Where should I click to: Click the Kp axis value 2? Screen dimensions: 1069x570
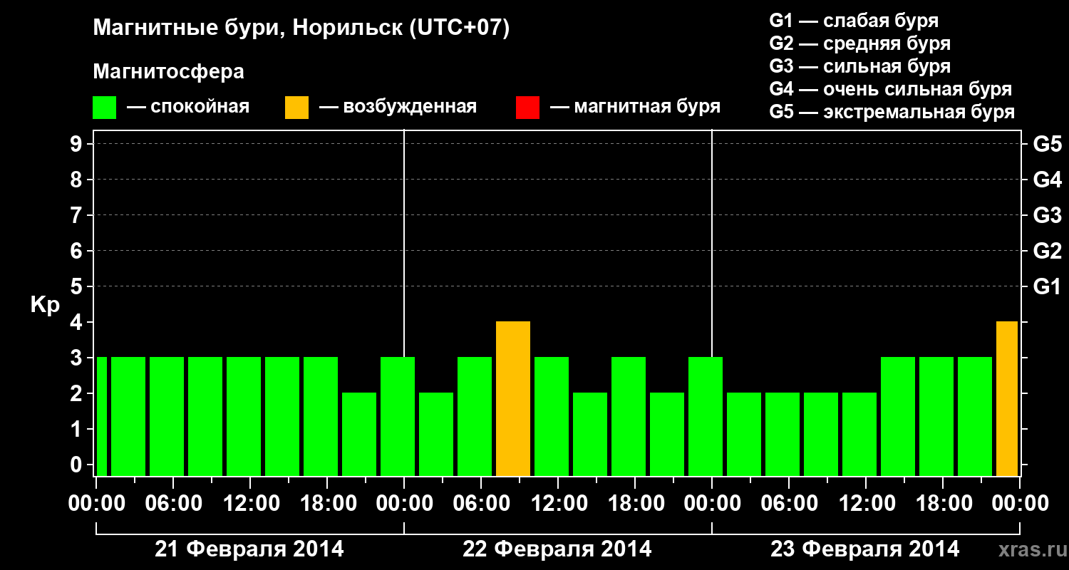pos(78,393)
